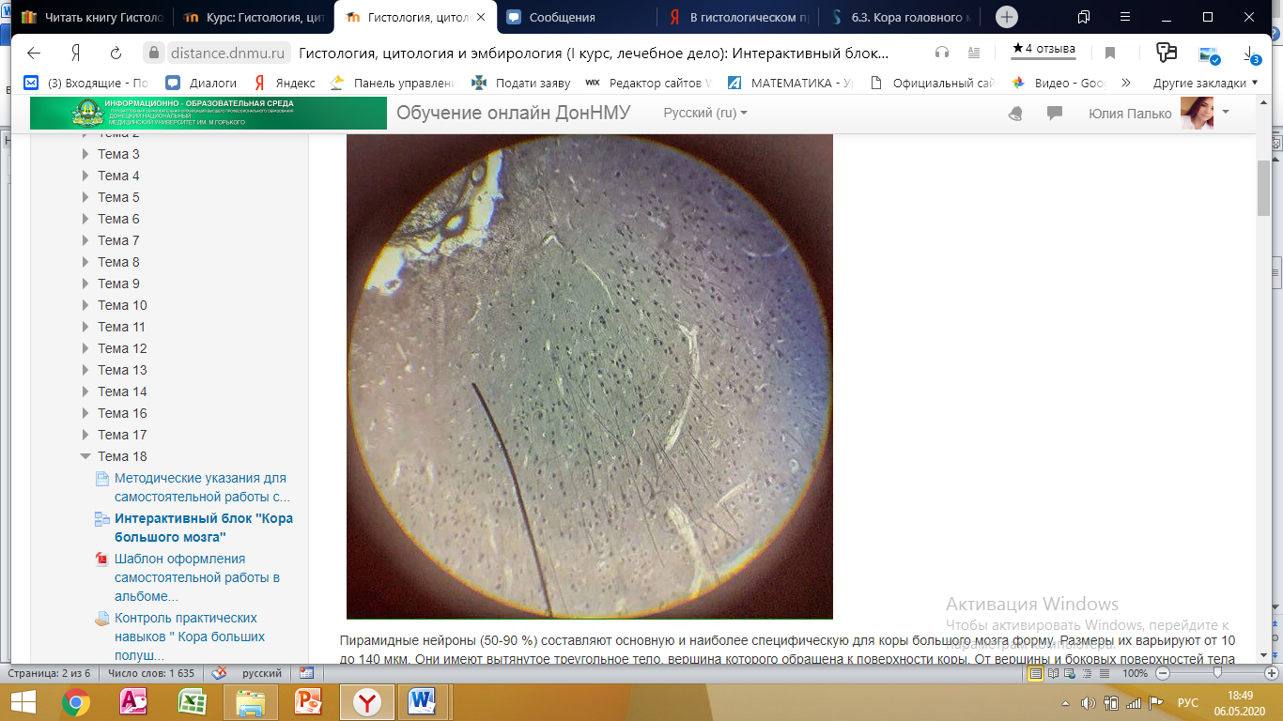Expand the Тема 3 section arrow
This screenshot has height=721, width=1283.
click(85, 154)
